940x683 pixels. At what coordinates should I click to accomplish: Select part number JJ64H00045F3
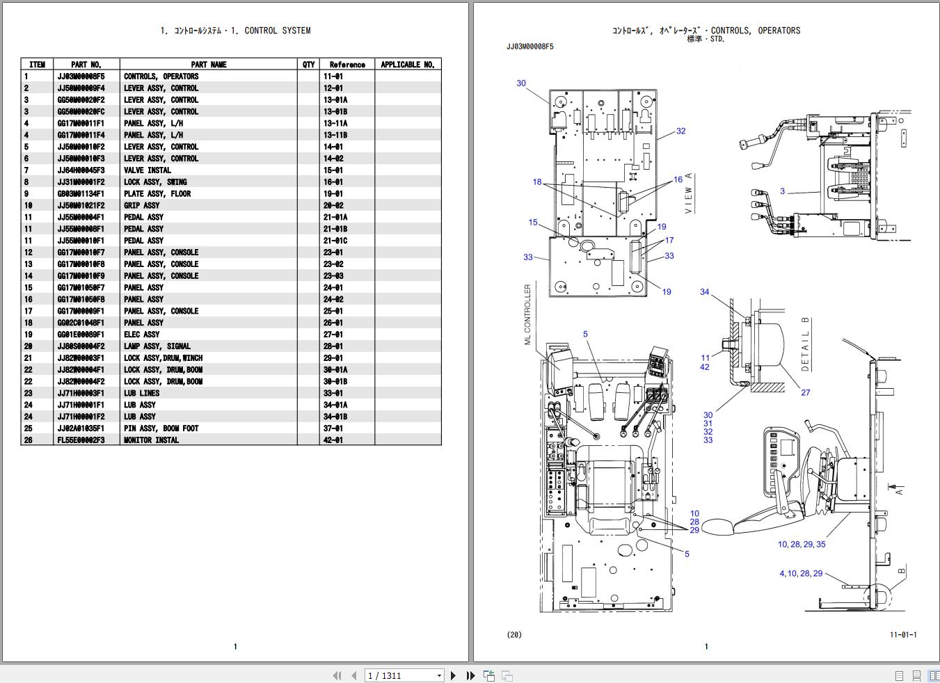click(x=81, y=170)
